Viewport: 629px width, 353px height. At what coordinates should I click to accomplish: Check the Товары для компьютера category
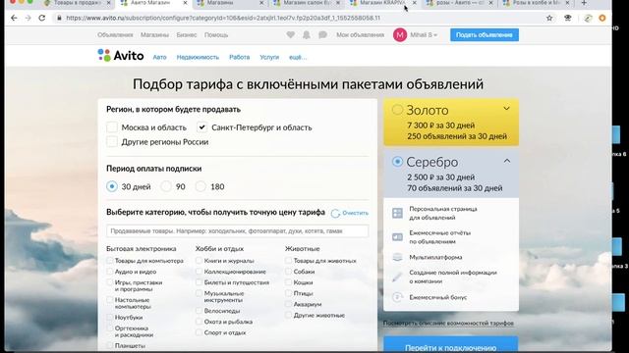[x=109, y=261]
